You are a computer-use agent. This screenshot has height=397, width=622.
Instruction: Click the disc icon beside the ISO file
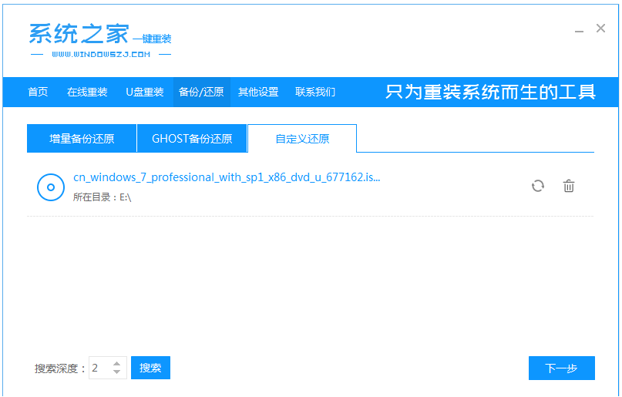point(51,187)
